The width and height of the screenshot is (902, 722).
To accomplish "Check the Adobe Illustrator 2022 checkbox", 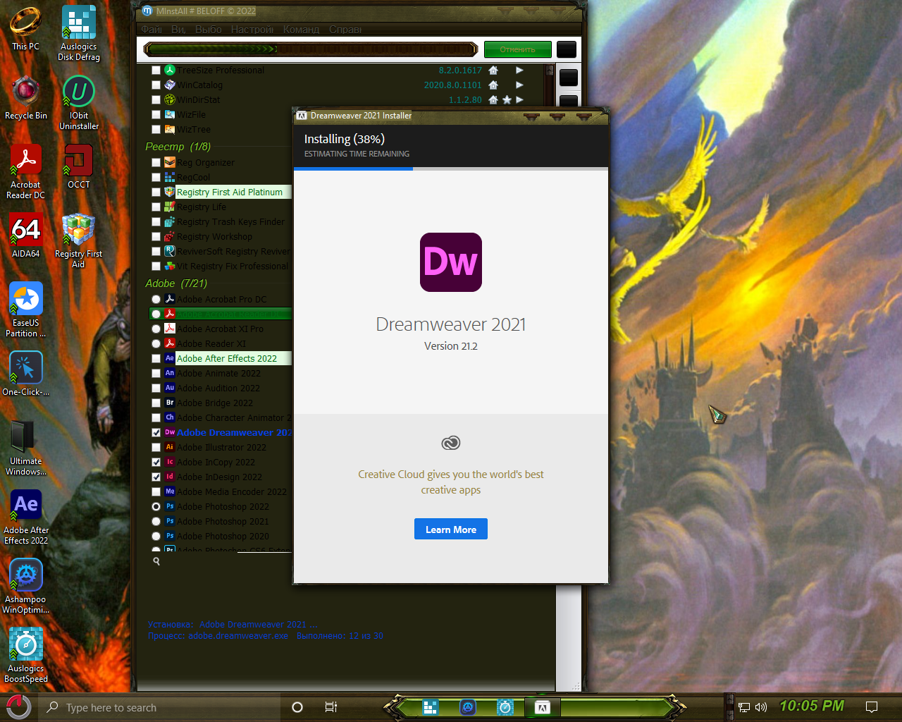I will pyautogui.click(x=156, y=448).
